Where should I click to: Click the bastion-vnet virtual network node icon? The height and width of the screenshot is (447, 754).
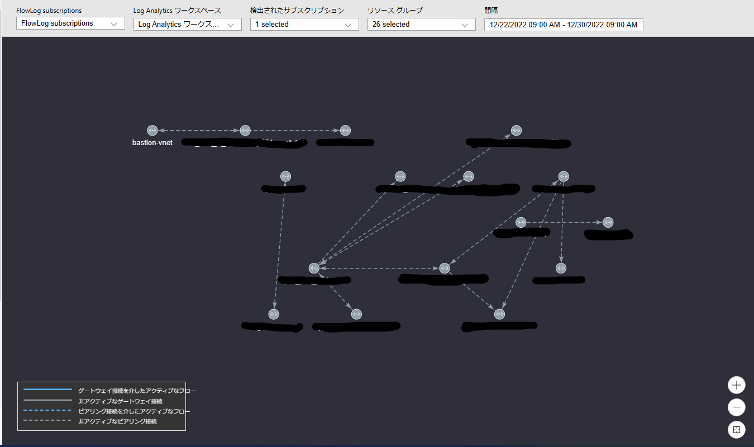152,130
